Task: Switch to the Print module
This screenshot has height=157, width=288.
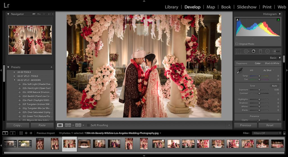Action: tap(267, 7)
